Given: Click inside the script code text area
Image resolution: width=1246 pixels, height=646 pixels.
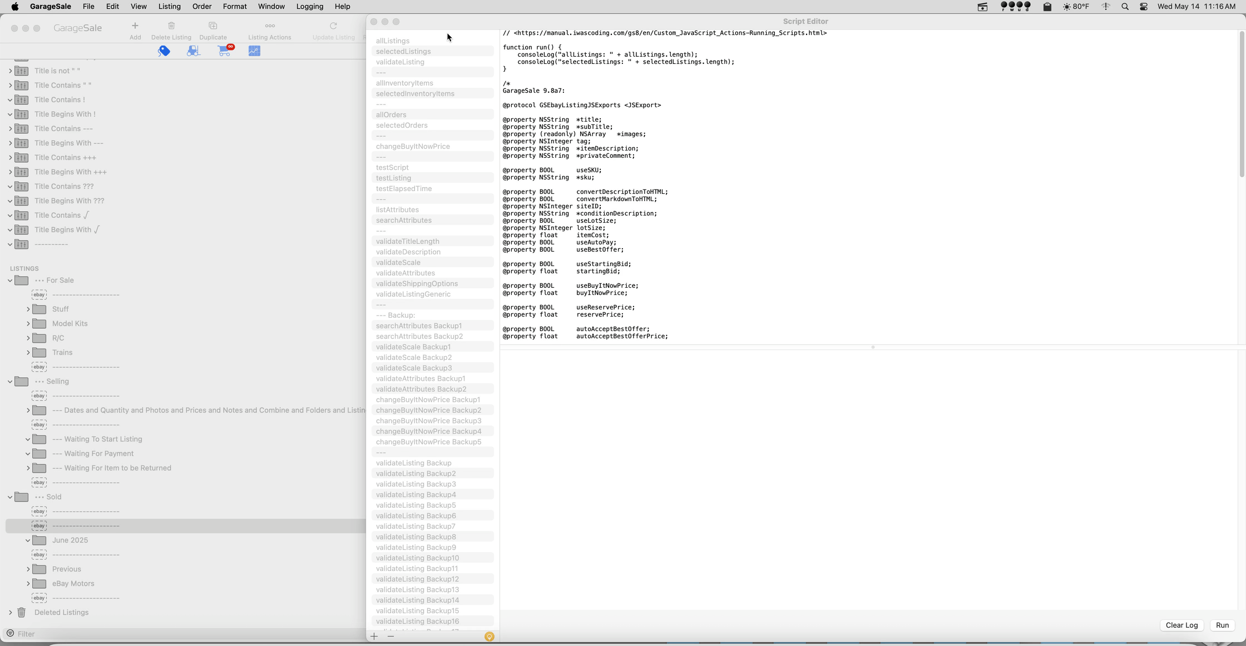Looking at the screenshot, I should [868, 186].
